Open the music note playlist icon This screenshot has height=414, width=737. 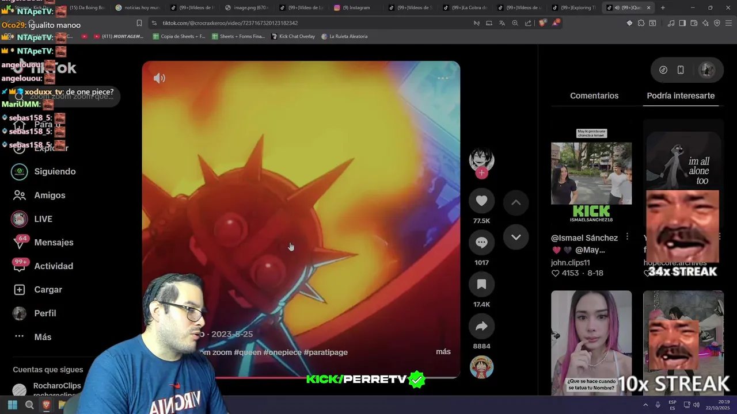(x=671, y=23)
